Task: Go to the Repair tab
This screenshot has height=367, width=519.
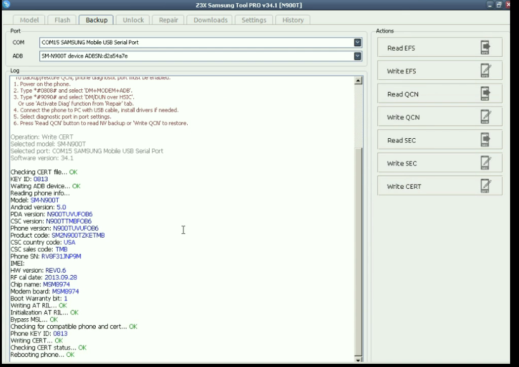Action: (168, 20)
